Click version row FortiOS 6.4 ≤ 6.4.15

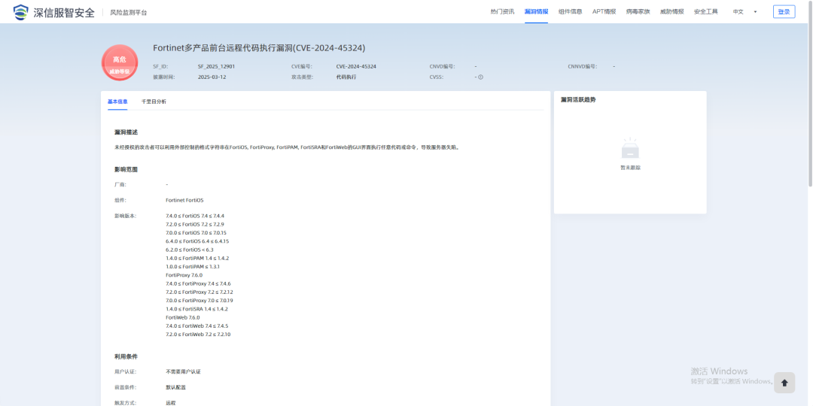coord(197,241)
